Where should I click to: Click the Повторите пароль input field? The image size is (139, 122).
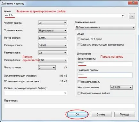[x=105, y=75]
